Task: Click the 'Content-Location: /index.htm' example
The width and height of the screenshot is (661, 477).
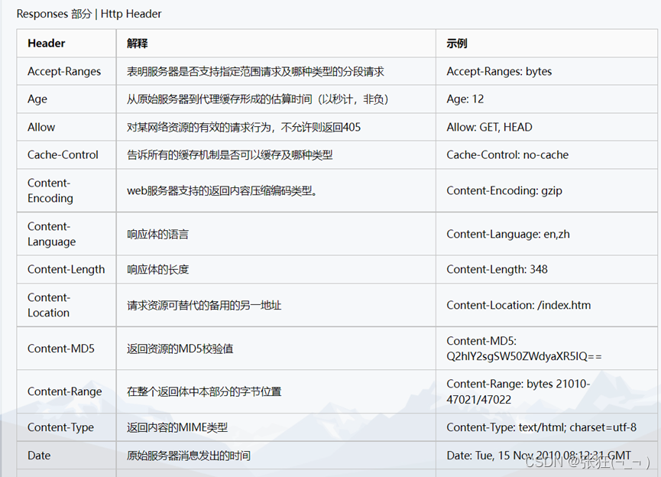Action: tap(519, 305)
